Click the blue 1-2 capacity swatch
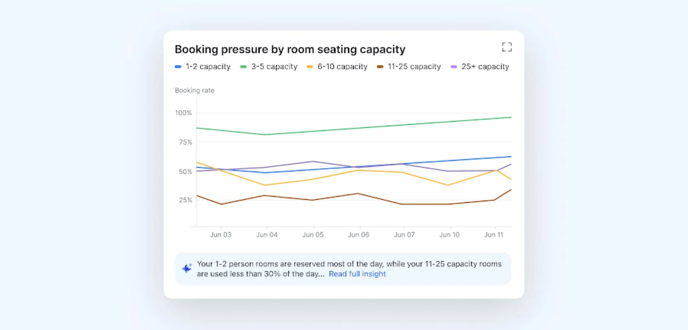 pos(178,67)
